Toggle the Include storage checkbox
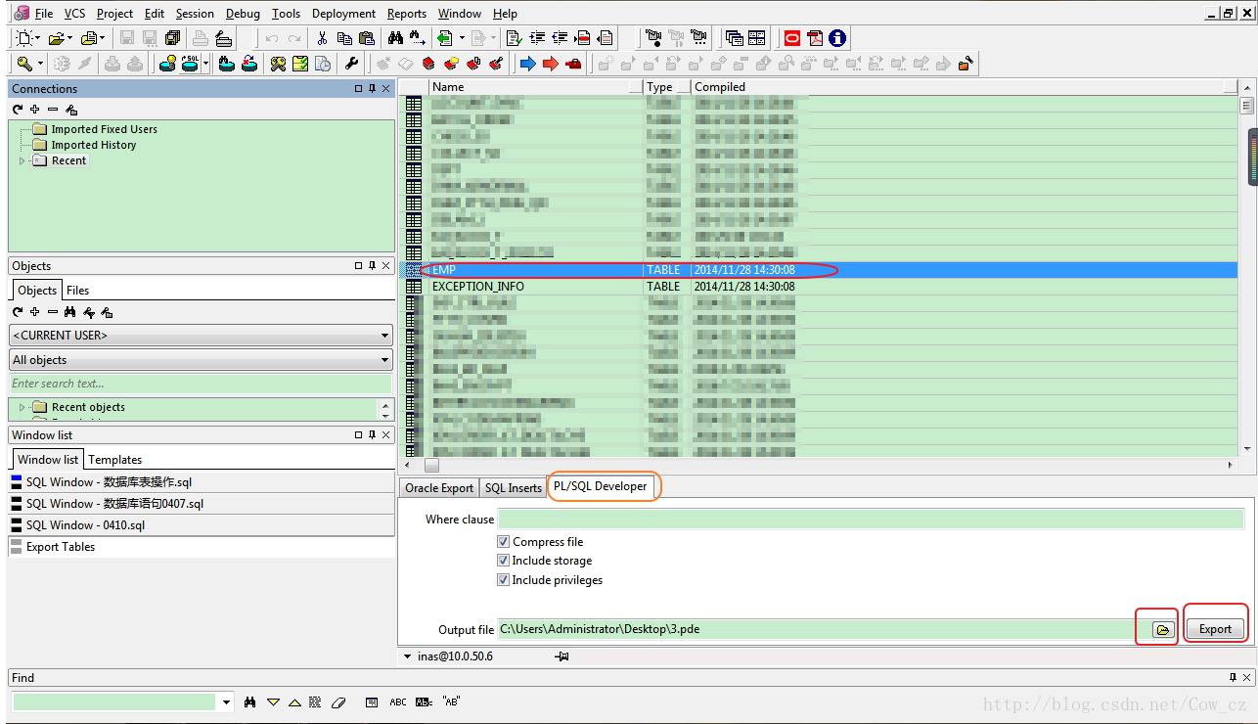The height and width of the screenshot is (724, 1258). 504,561
